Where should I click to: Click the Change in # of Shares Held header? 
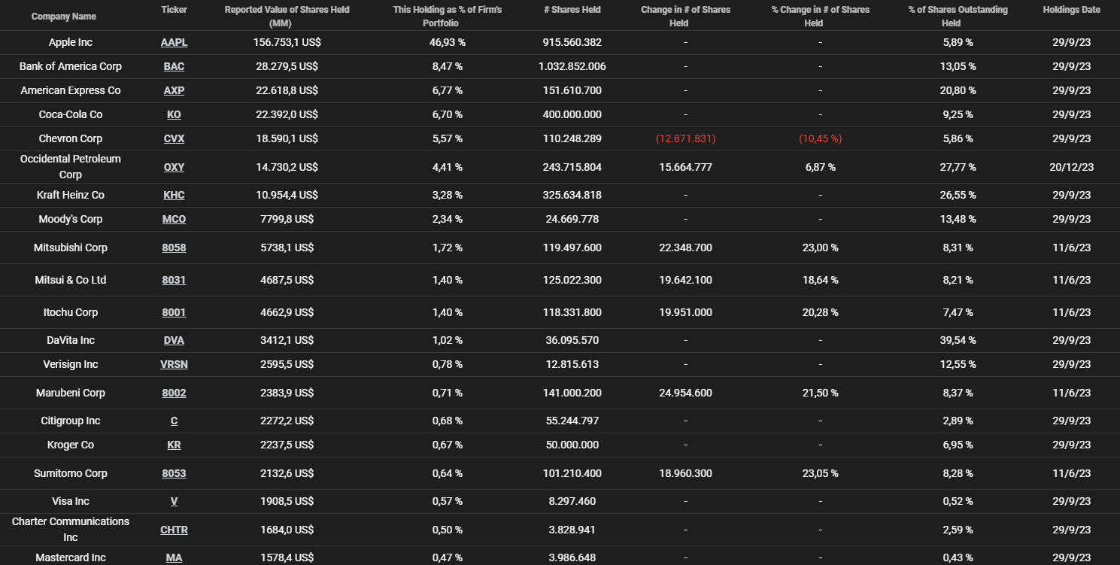coord(685,16)
